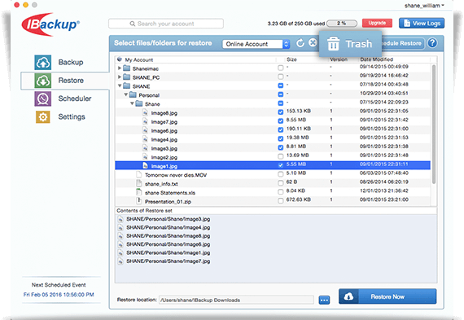Click the My Account globe icon

pos(120,59)
